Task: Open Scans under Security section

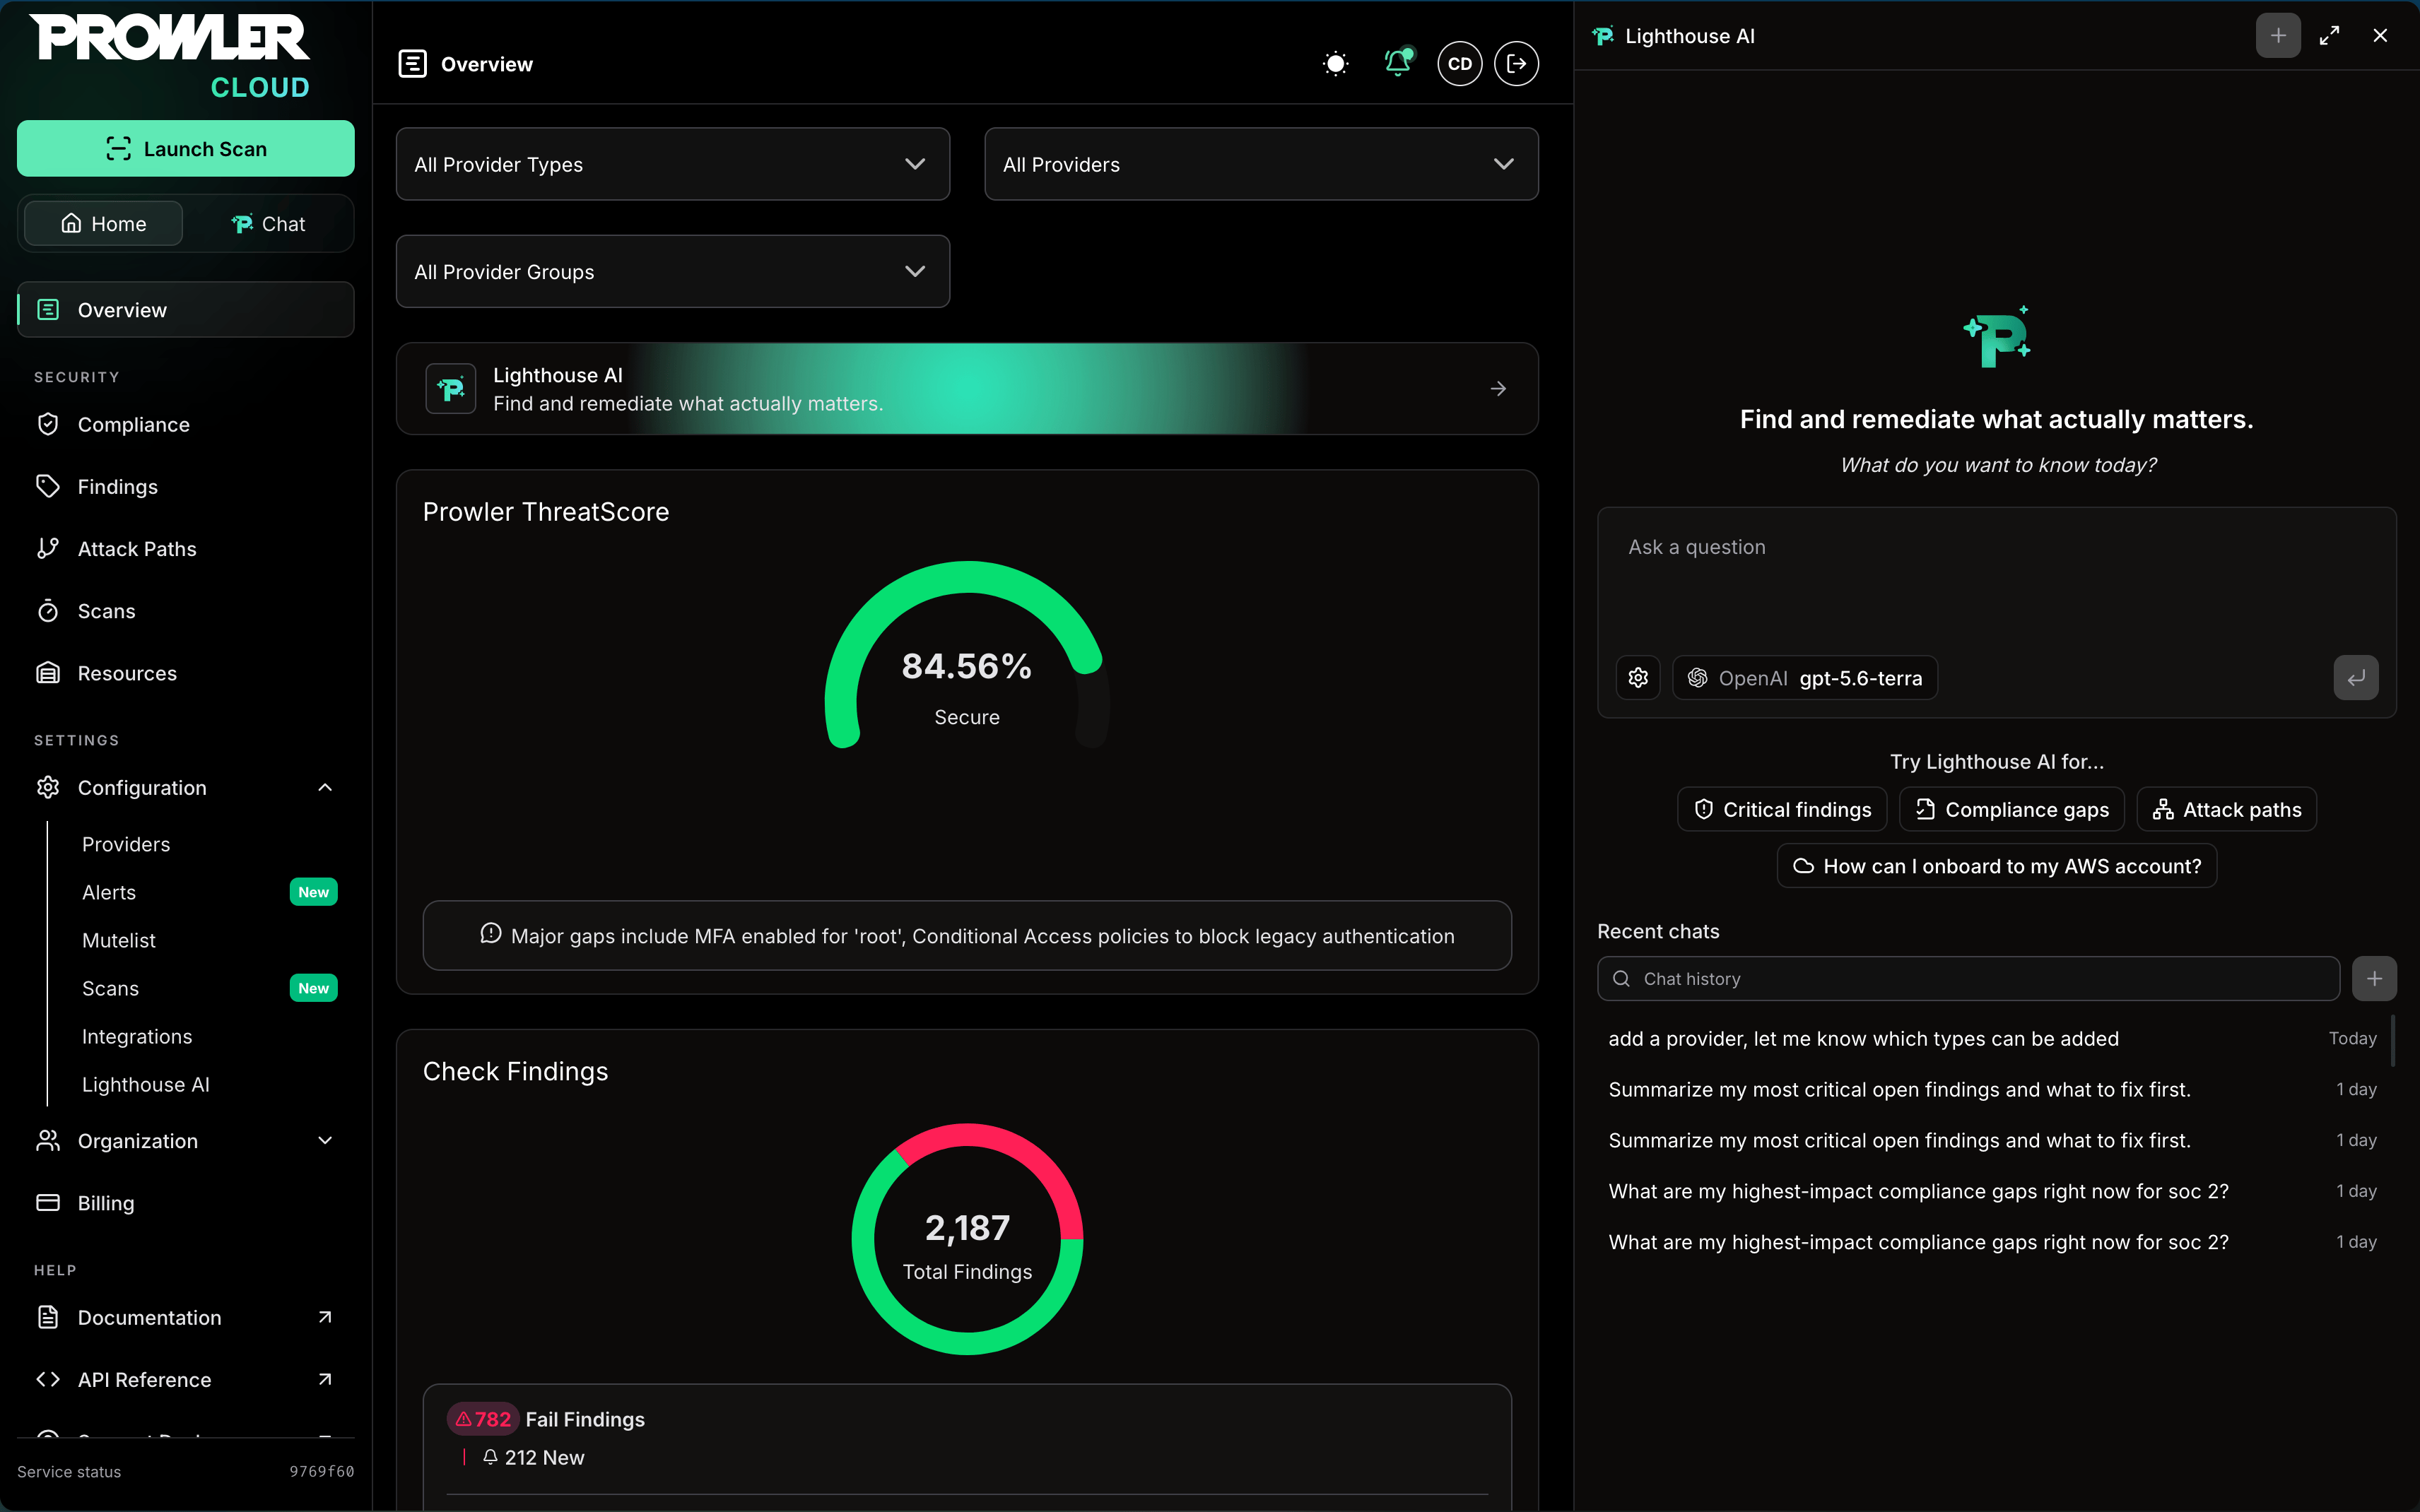Action: pos(186,611)
